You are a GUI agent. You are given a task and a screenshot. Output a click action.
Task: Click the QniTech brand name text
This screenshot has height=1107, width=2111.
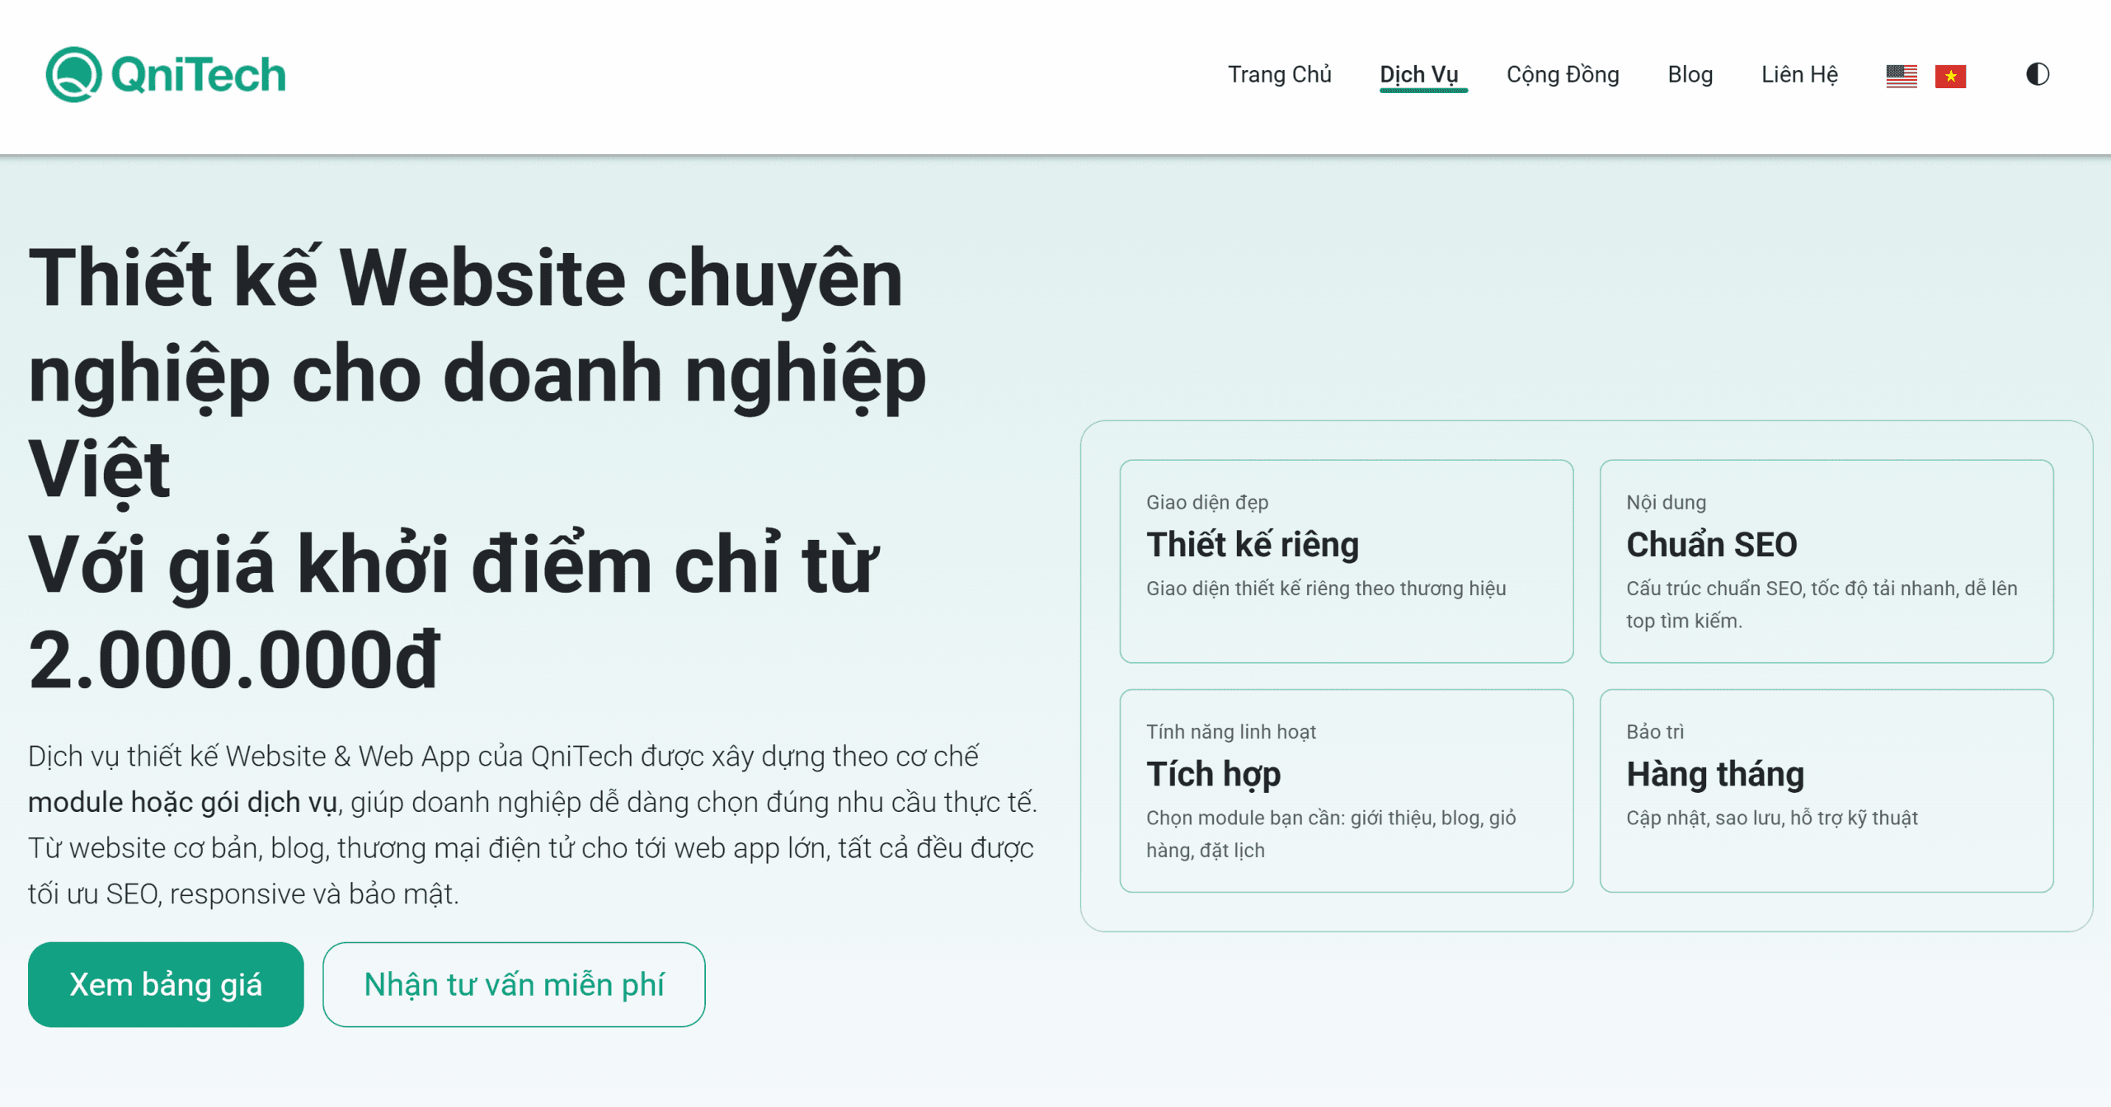pos(198,74)
